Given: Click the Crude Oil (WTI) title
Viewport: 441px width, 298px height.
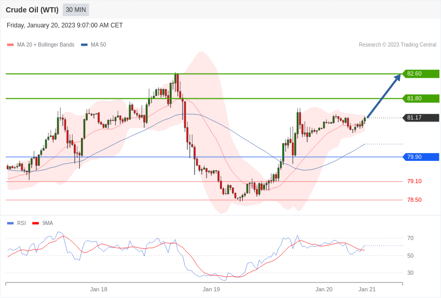Looking at the screenshot, I should (x=32, y=10).
